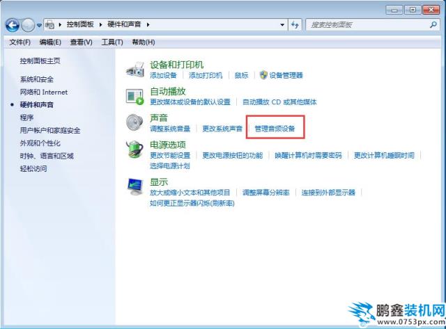Open the 文件(F) menu
446x329 pixels.
(x=20, y=42)
